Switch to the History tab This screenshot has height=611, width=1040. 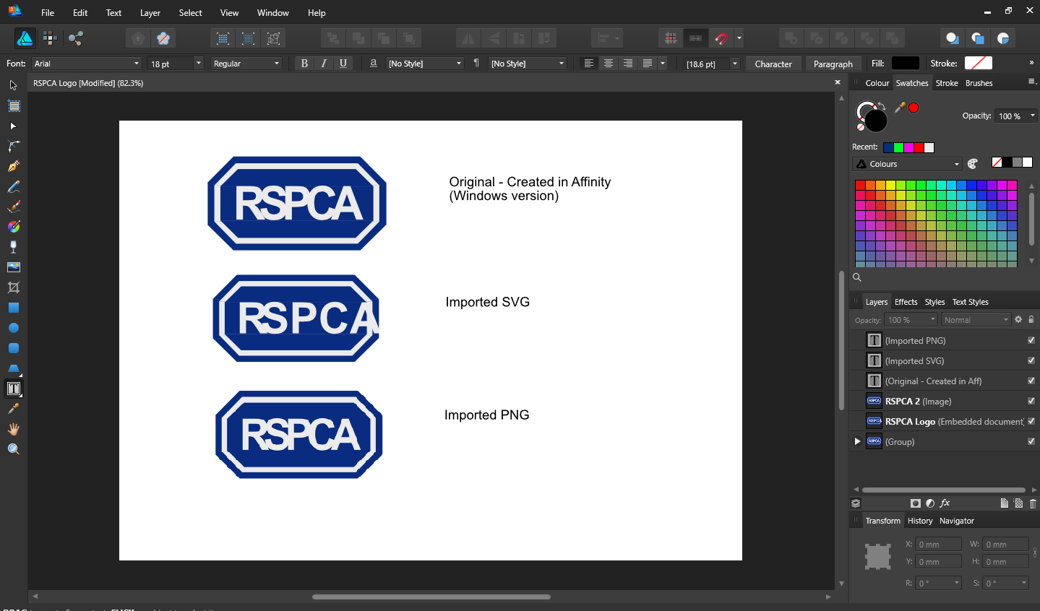[920, 521]
